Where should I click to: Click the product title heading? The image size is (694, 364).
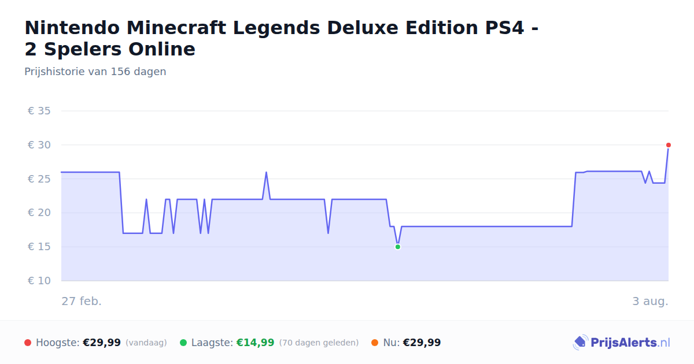[282, 38]
